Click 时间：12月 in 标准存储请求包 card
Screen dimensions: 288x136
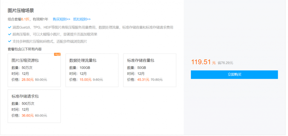click(20, 110)
